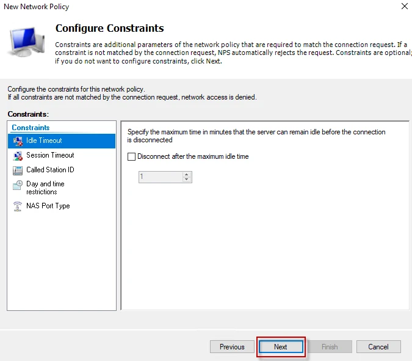Screen dimensions: 412x361
Task: Click the Called Station ID icon
Action: pyautogui.click(x=17, y=170)
